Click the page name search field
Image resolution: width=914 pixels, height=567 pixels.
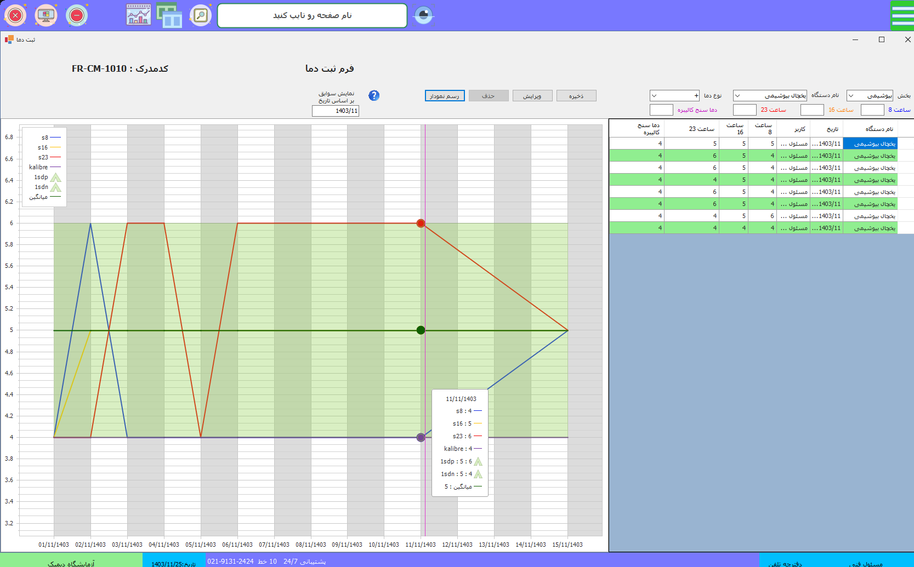pyautogui.click(x=312, y=15)
